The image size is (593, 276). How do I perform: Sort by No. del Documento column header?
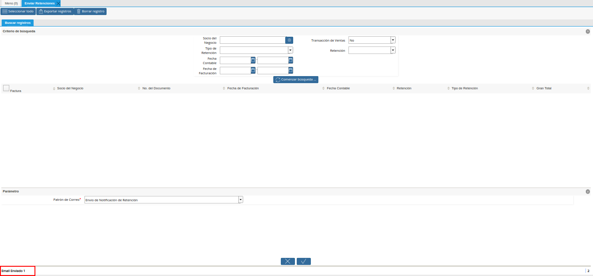(156, 88)
